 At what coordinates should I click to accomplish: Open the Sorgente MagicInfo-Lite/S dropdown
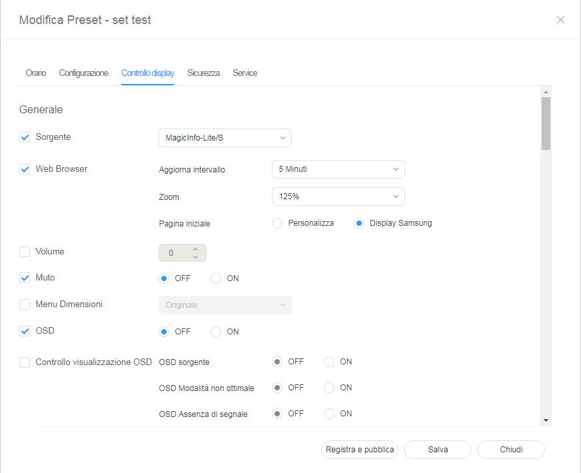pyautogui.click(x=225, y=138)
